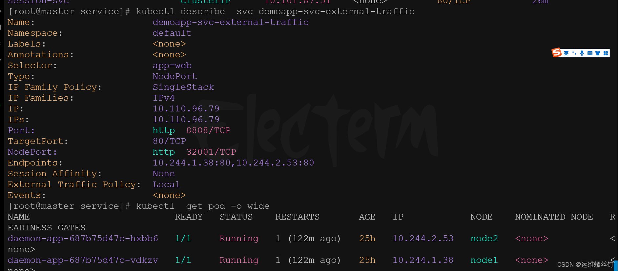Click 'Running' status of pod hxbb6
This screenshot has width=619, height=271.
239,239
